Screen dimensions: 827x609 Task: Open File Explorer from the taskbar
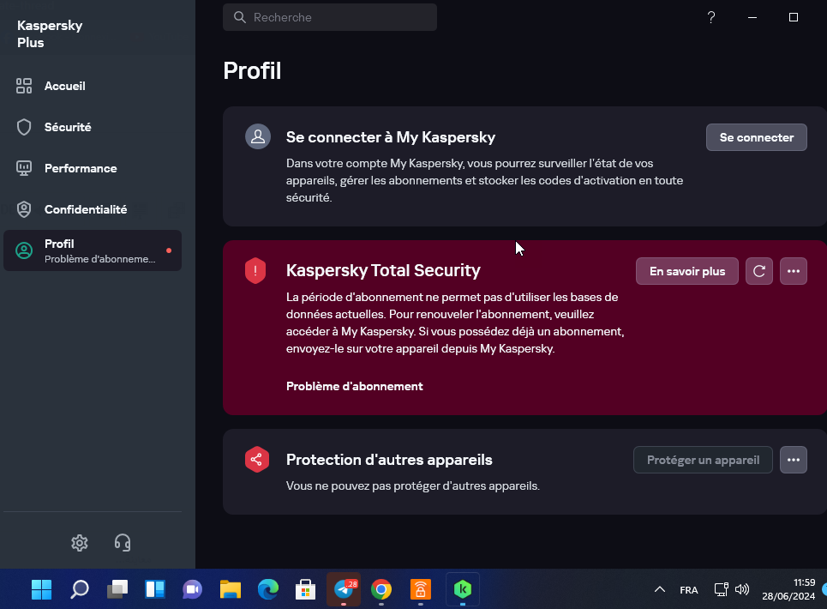(x=231, y=589)
